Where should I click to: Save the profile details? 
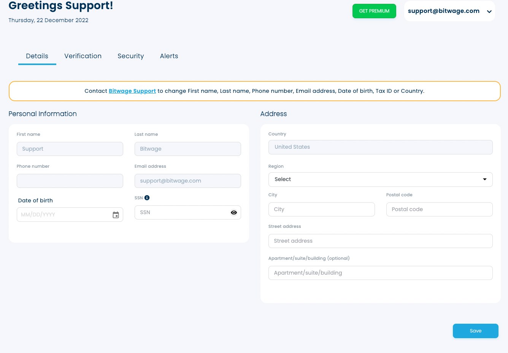475,331
